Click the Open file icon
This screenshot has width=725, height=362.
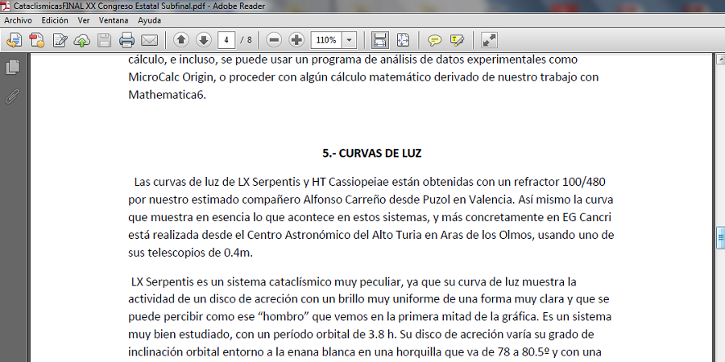tap(14, 40)
